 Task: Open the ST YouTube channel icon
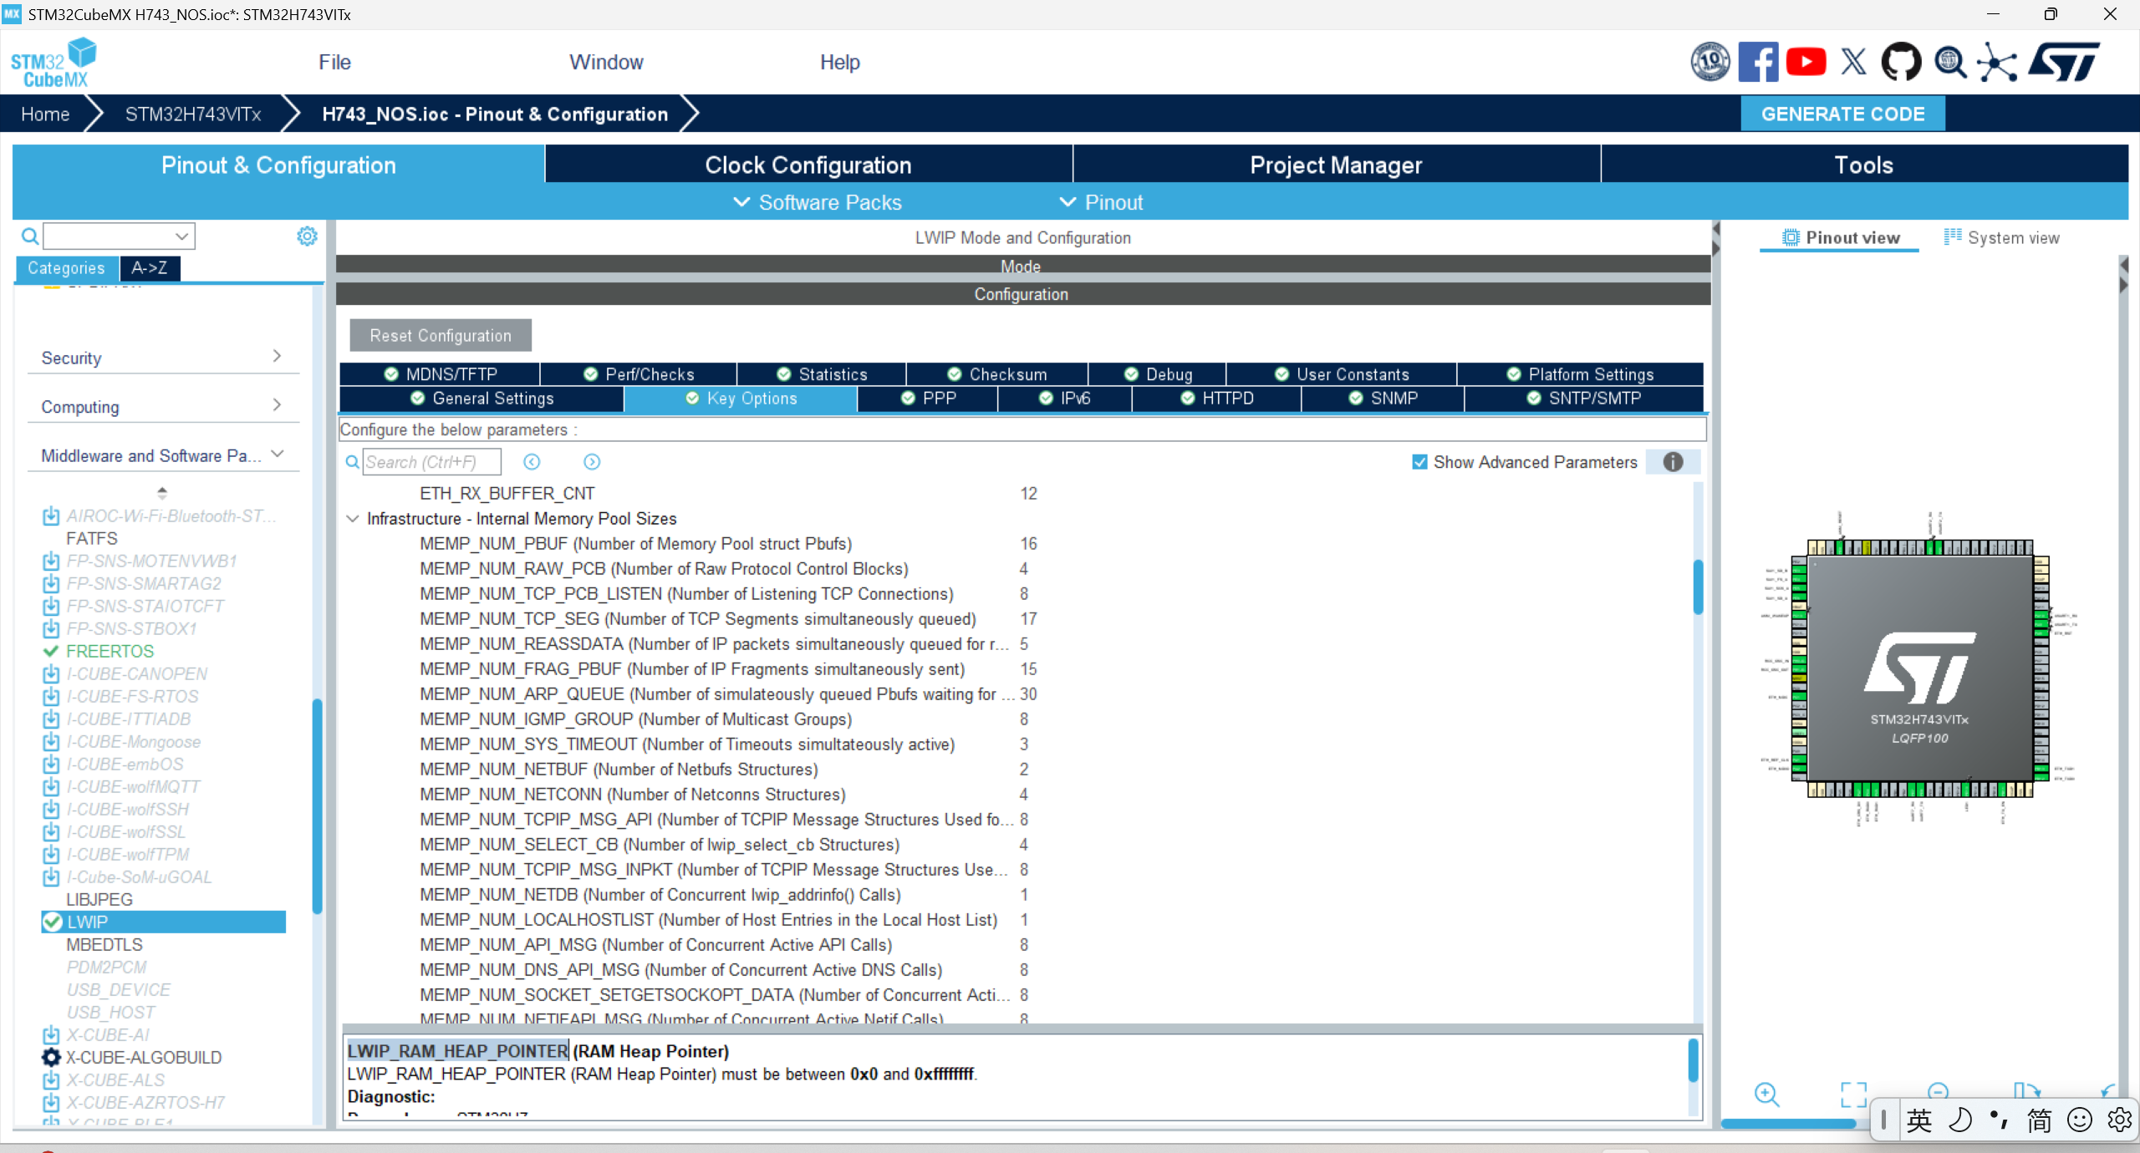pos(1806,62)
